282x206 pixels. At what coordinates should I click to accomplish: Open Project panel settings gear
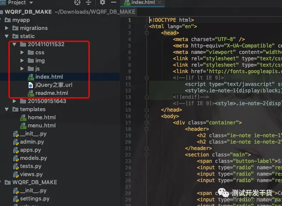coord(103,2)
